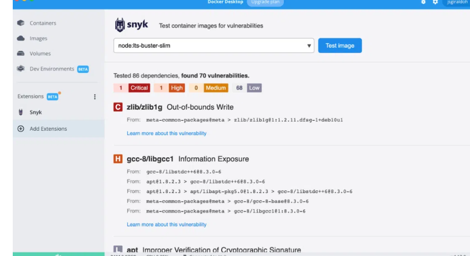Click the troubleshoot bug icon in title bar

423,3
